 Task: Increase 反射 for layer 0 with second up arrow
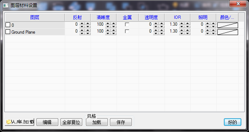pyautogui.click(x=88, y=24)
